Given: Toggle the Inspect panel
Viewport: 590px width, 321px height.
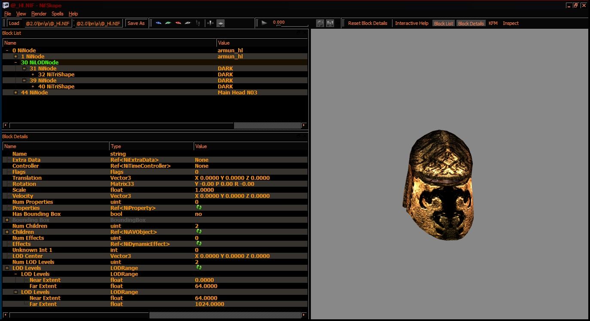Looking at the screenshot, I should [x=511, y=23].
